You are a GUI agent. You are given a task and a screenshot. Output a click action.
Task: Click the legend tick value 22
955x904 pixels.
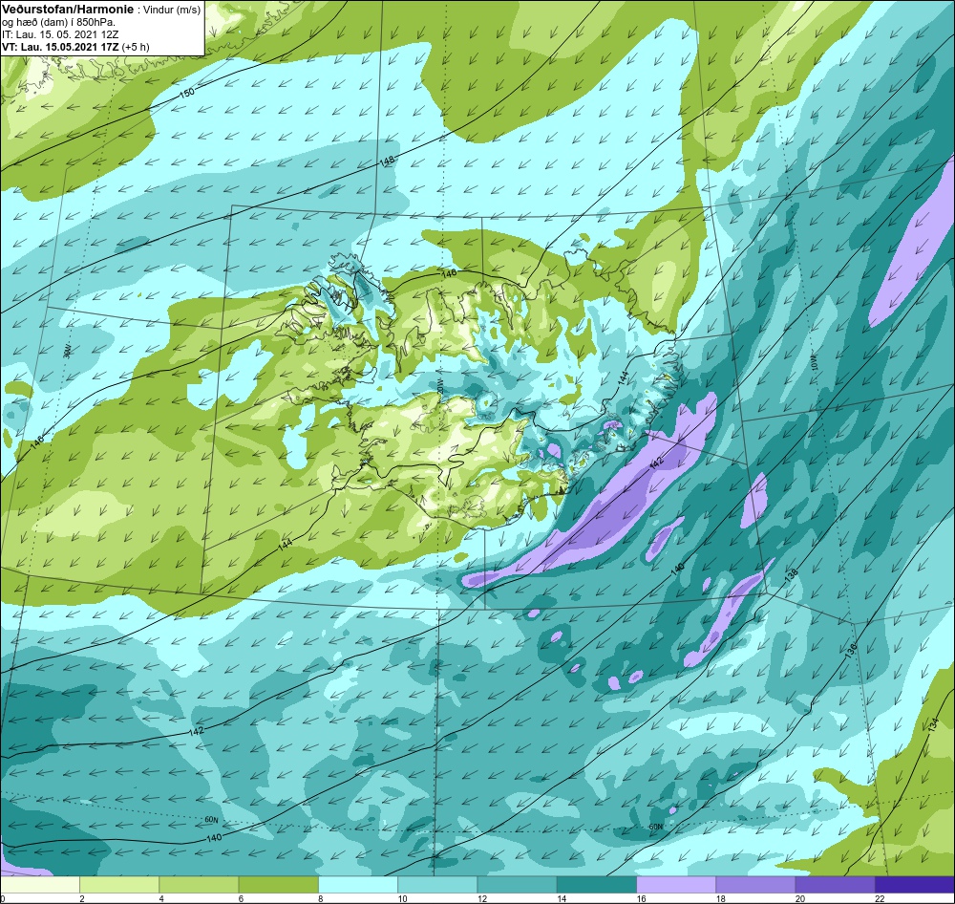coord(881,898)
